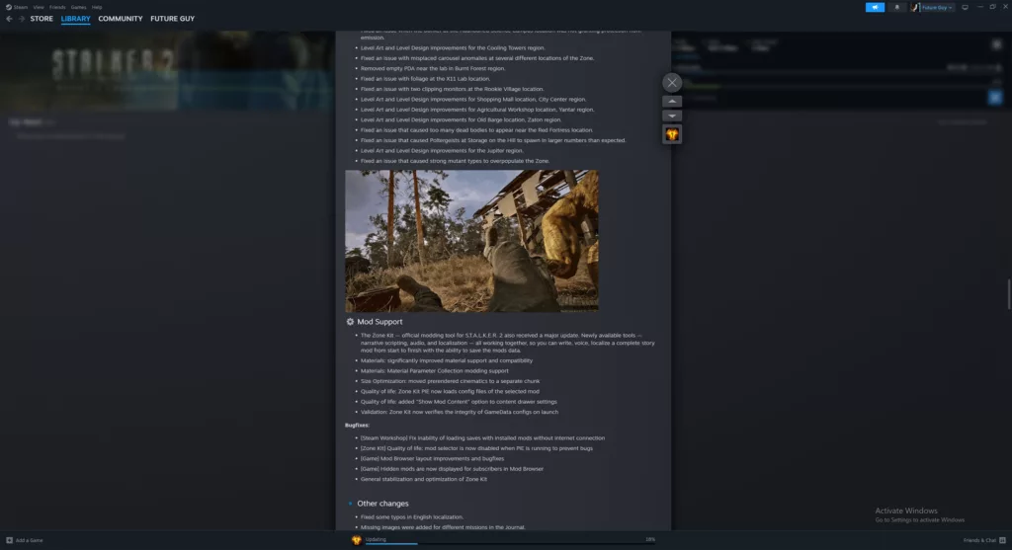1012x550 pixels.
Task: Open the Help menu
Action: click(x=97, y=7)
